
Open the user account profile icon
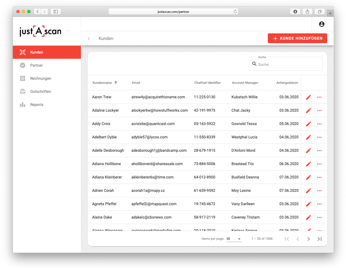(321, 24)
